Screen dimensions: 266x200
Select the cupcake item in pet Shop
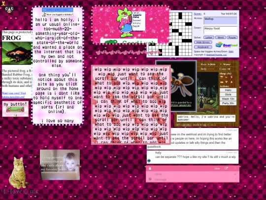click(x=227, y=82)
